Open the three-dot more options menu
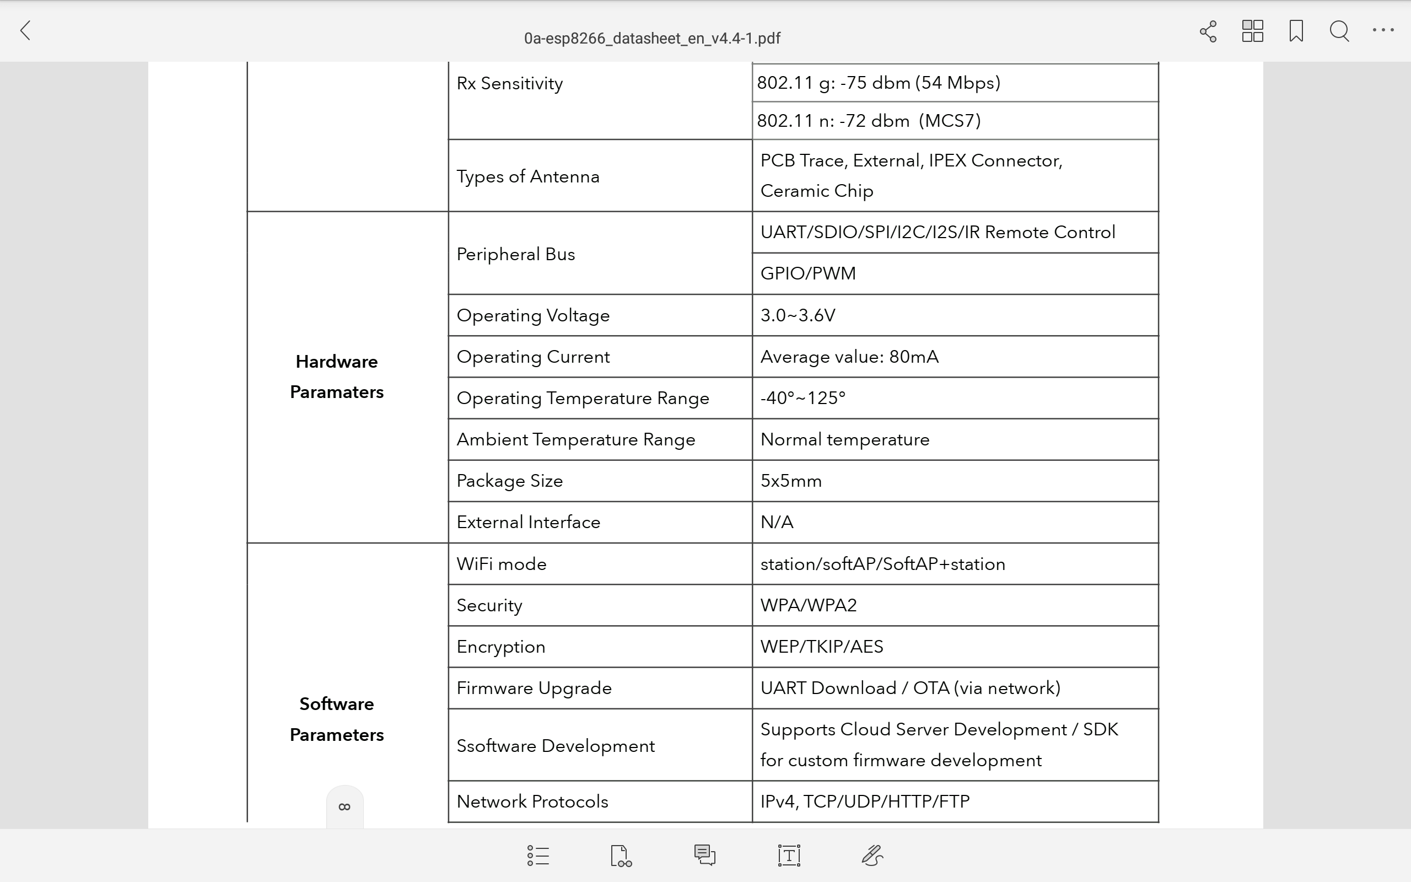Image resolution: width=1411 pixels, height=882 pixels. [x=1383, y=30]
